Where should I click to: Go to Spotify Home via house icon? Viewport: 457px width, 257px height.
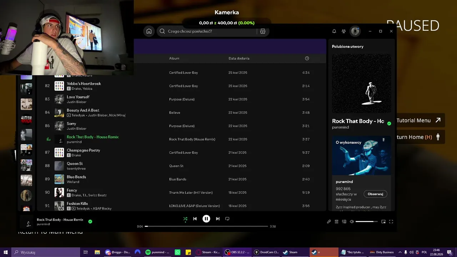[149, 31]
